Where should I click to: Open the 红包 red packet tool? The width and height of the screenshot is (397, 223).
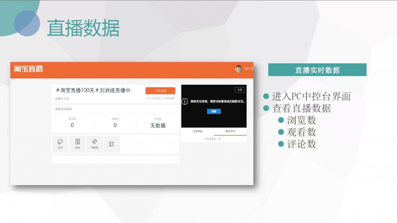(78, 144)
